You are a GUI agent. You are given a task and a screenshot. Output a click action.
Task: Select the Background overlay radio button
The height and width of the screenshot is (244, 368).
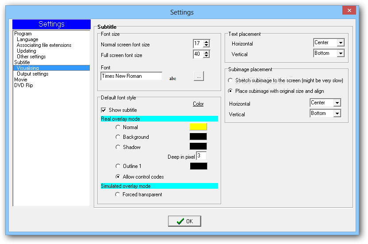(x=118, y=137)
